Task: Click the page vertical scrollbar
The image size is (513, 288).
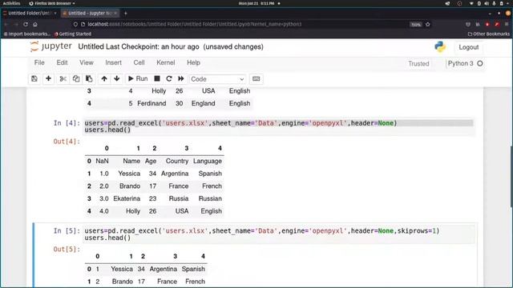Action: (511, 176)
